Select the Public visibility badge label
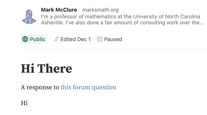This screenshot has height=115, width=207. point(37,39)
